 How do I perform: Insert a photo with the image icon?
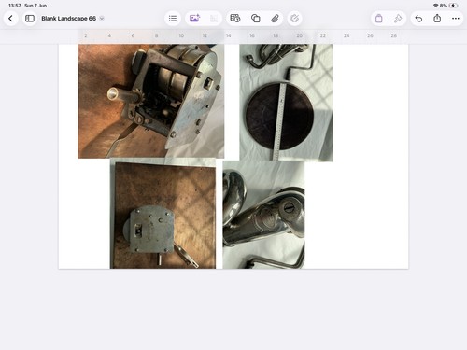coord(194,19)
